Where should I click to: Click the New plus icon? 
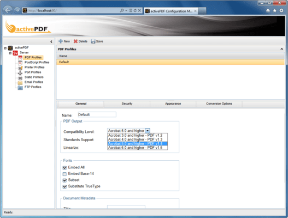coord(61,41)
